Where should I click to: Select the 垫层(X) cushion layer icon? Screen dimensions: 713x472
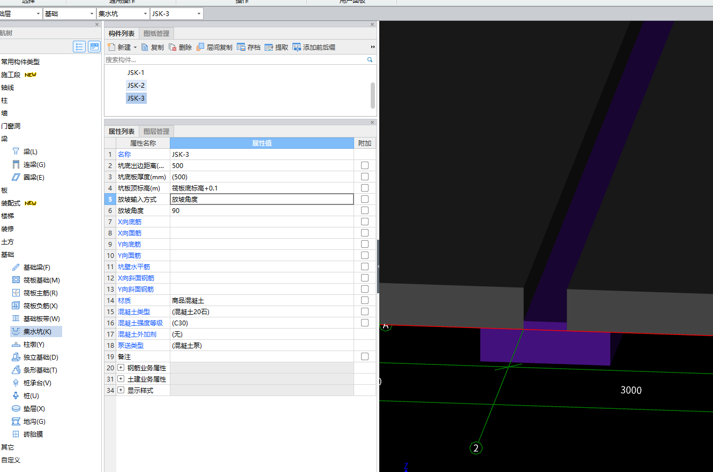tap(16, 409)
